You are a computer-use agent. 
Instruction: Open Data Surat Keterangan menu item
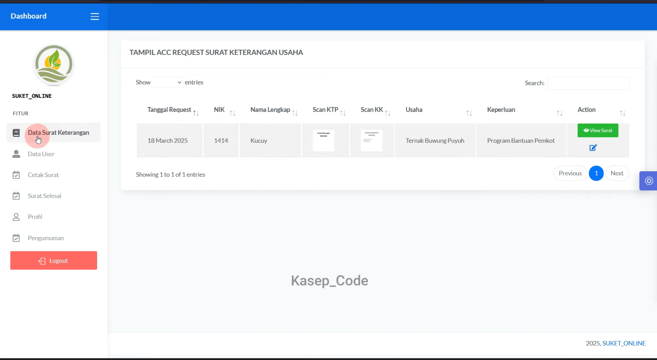point(54,133)
